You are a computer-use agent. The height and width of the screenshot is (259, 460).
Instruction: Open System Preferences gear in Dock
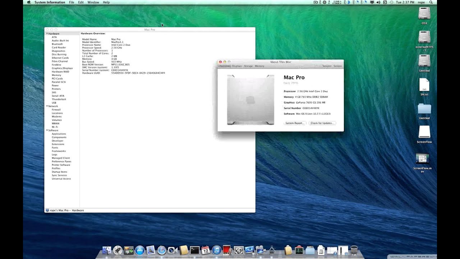pyautogui.click(x=239, y=250)
